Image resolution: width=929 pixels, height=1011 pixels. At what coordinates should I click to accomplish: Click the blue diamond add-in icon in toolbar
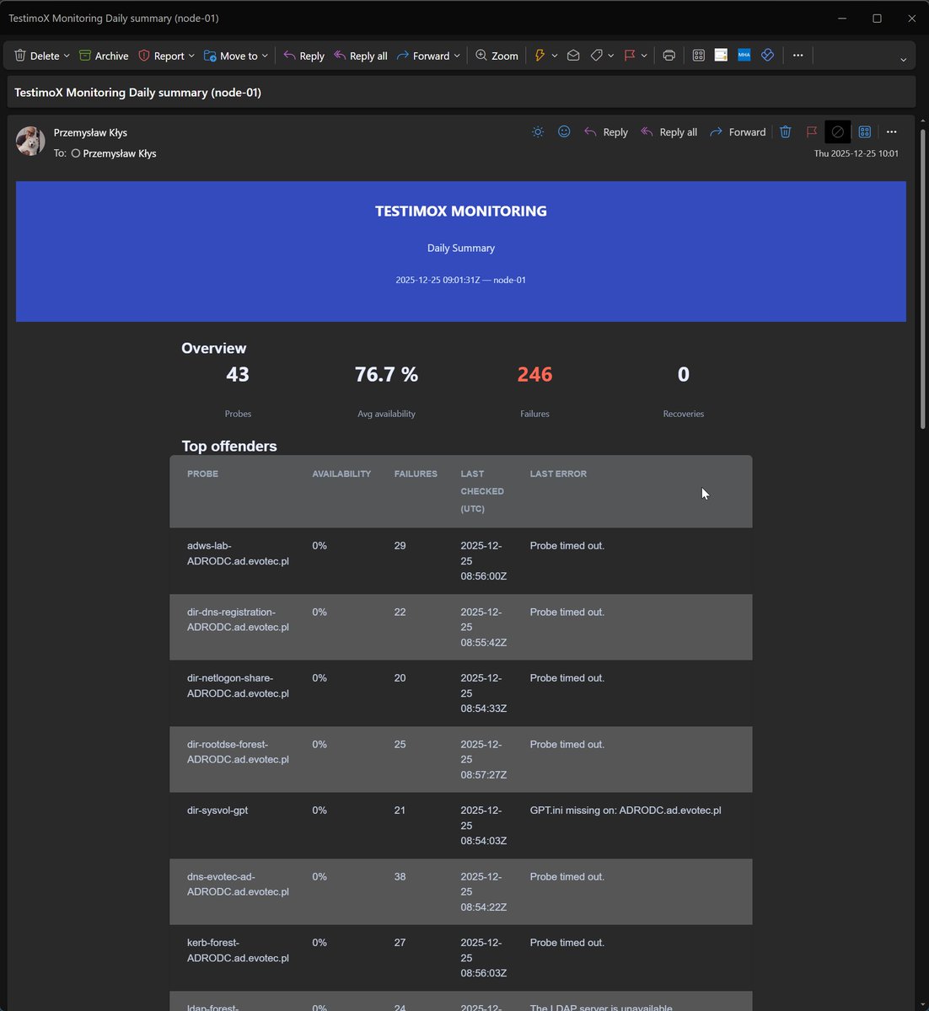coord(767,56)
